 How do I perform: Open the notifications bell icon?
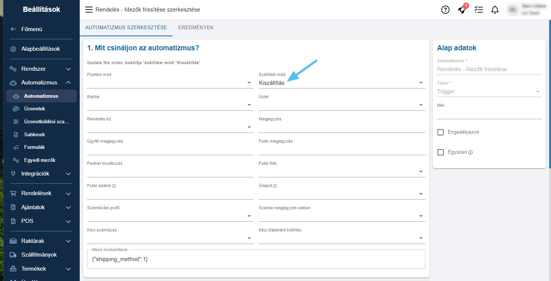pos(495,10)
